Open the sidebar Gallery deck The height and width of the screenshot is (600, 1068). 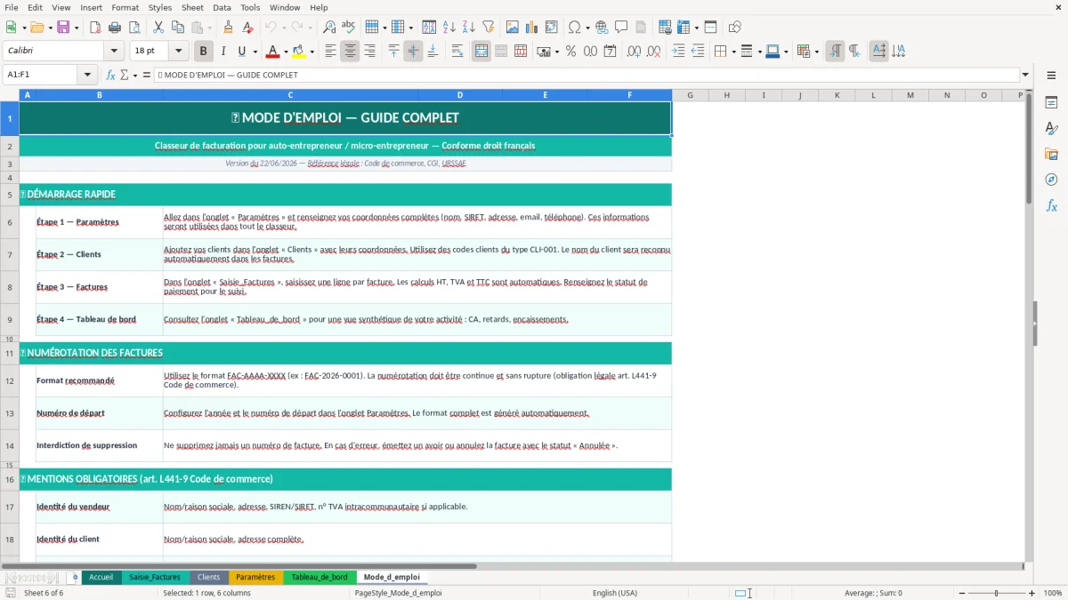(x=1051, y=154)
